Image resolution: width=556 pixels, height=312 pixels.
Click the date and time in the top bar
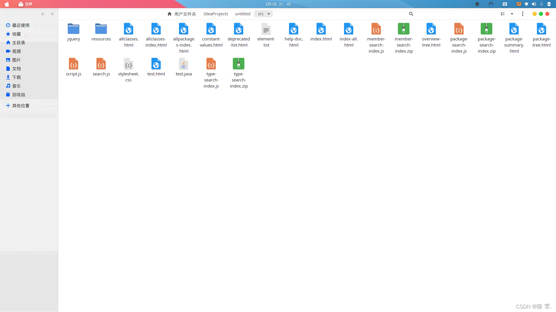[x=278, y=4]
